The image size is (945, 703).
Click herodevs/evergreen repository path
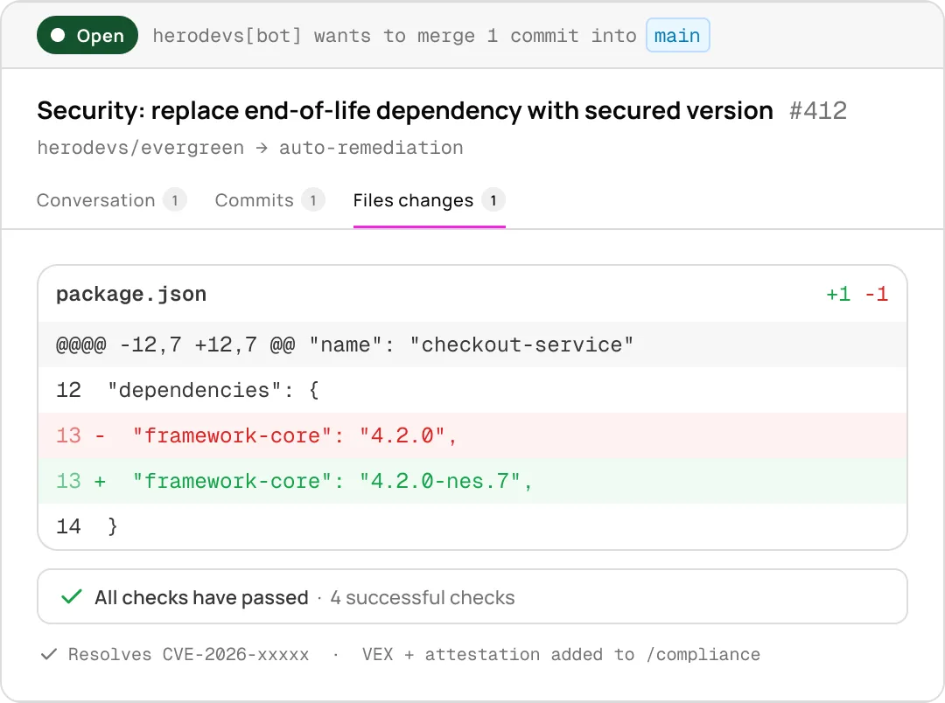click(x=140, y=148)
